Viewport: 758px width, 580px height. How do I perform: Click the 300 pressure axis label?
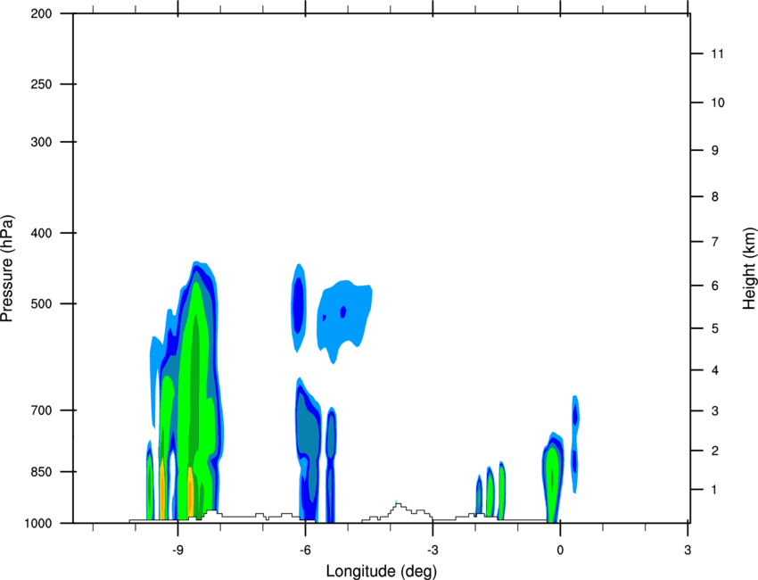(x=41, y=142)
